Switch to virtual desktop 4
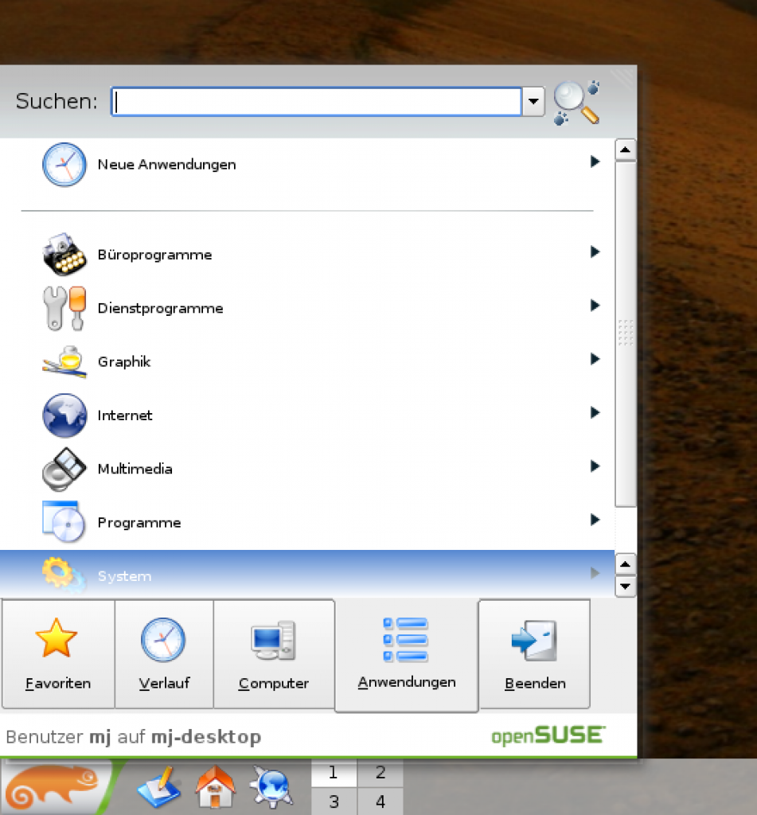 [380, 801]
